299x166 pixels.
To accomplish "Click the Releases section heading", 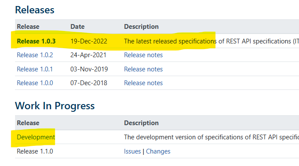I will pyautogui.click(x=34, y=10).
